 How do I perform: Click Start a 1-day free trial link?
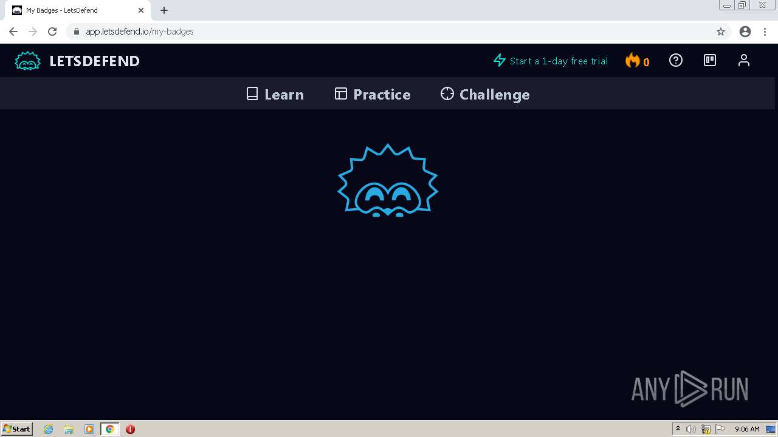click(551, 61)
